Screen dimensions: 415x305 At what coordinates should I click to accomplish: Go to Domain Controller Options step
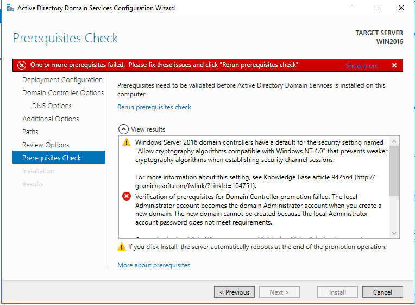pyautogui.click(x=63, y=93)
